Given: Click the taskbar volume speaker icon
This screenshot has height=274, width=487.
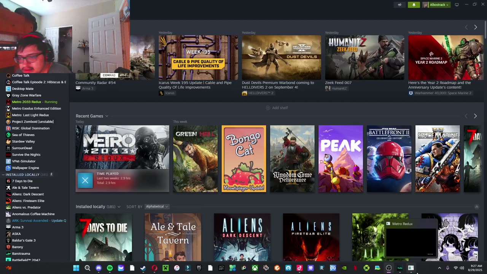Looking at the screenshot, I should click(462, 268).
